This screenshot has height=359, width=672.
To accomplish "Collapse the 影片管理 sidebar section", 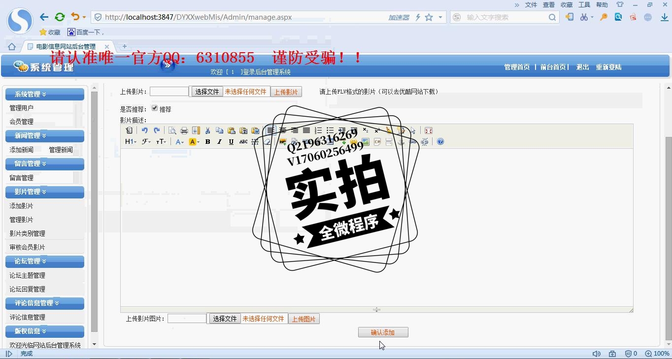I will (44, 192).
